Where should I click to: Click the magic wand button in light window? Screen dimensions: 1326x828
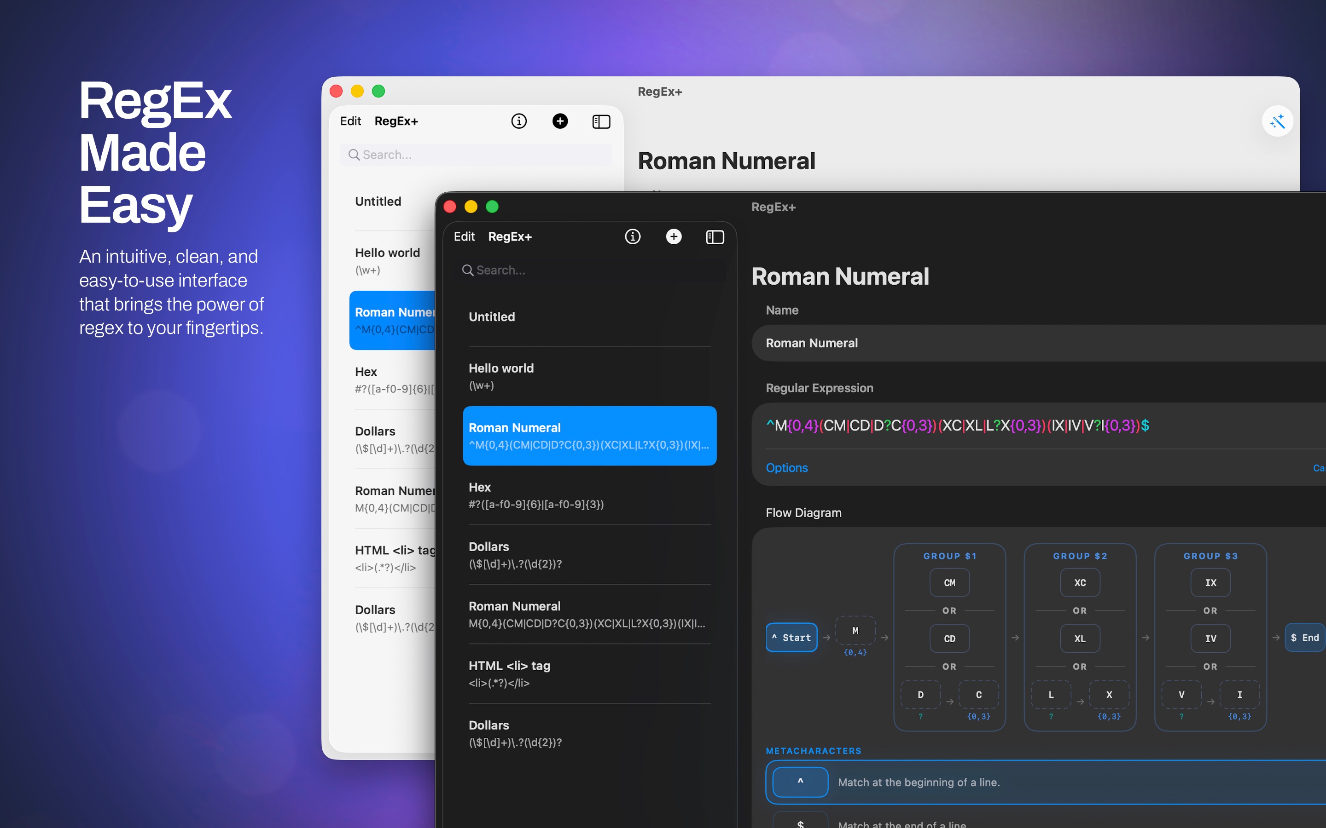(x=1277, y=121)
